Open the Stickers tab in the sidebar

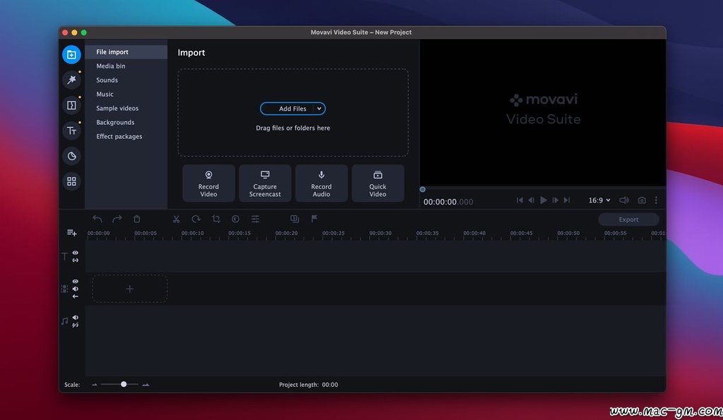click(x=71, y=156)
